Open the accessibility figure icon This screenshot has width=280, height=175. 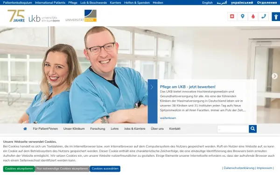(x=276, y=16)
